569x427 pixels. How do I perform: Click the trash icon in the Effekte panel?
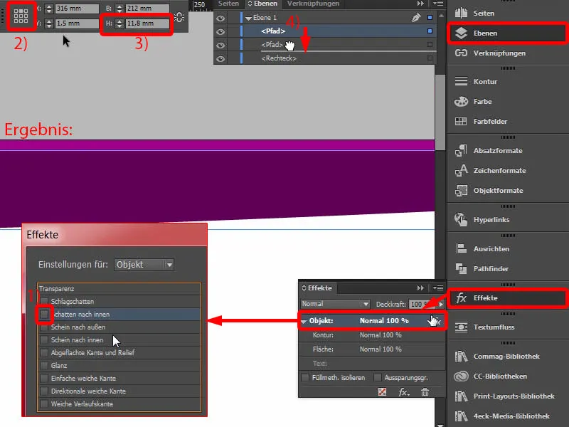point(425,392)
